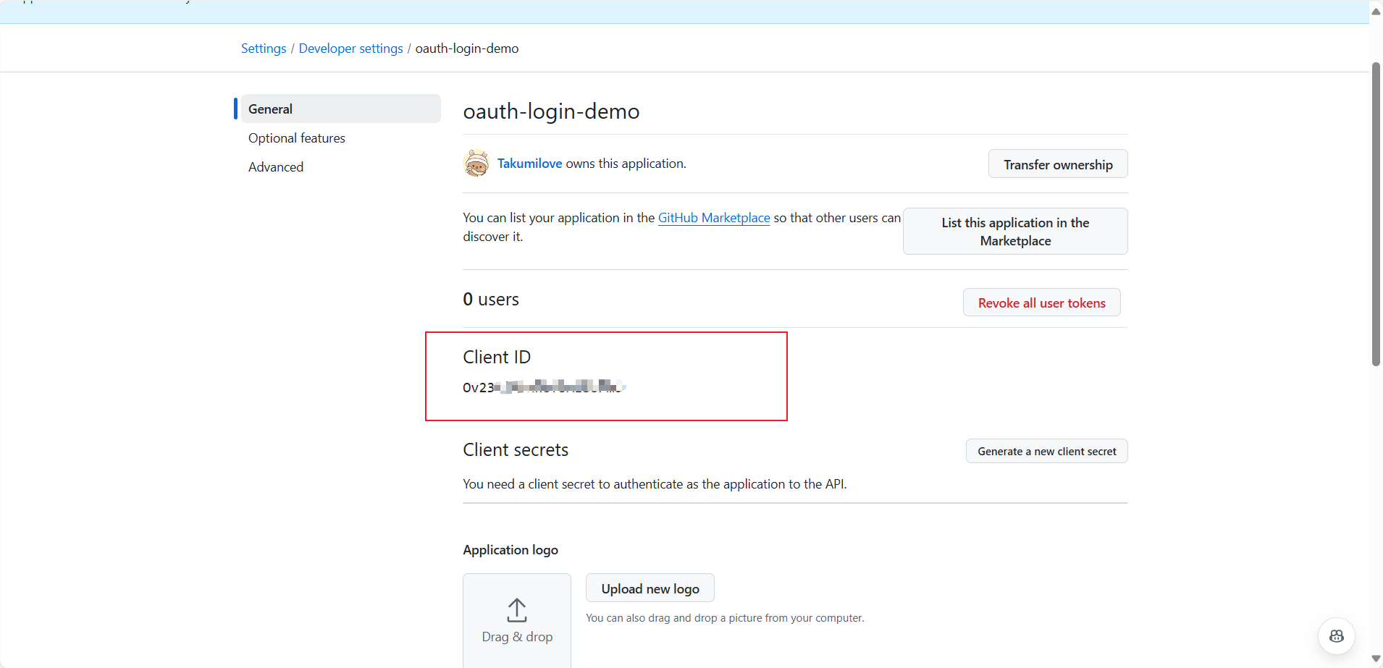Go to Developer settings breadcrumb
This screenshot has height=668, width=1383.
pos(350,48)
